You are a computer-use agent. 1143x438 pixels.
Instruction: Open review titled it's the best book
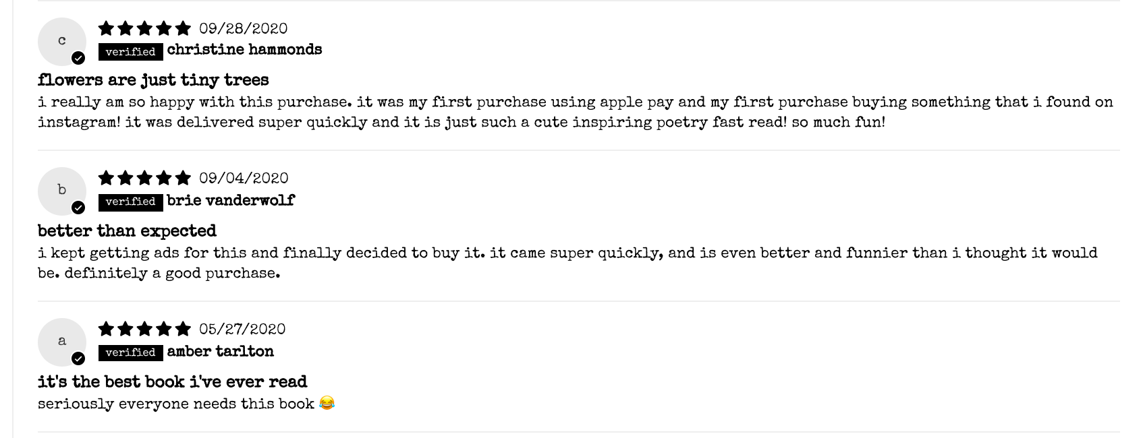172,382
